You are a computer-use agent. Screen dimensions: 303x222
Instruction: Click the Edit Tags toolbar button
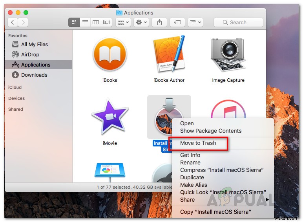[x=177, y=22]
